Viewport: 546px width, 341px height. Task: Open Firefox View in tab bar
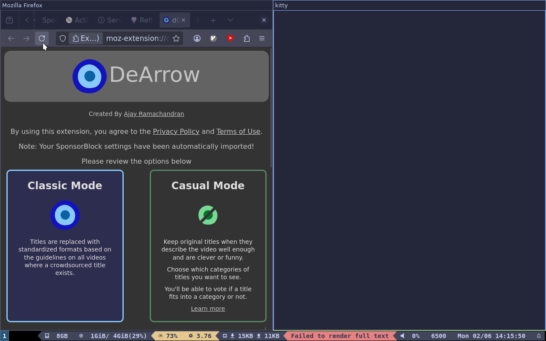pyautogui.click(x=9, y=20)
